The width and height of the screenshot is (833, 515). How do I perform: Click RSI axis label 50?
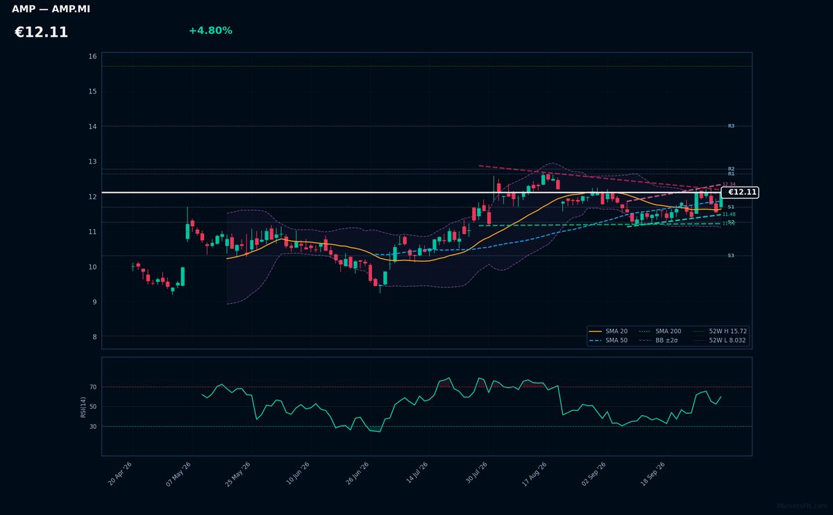click(93, 407)
